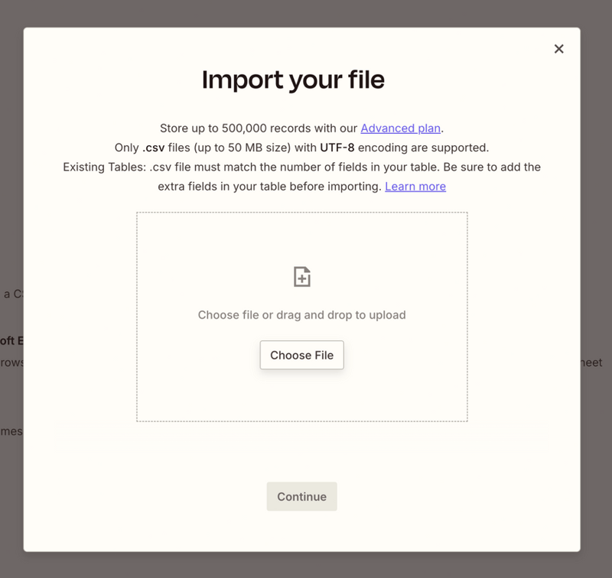Click the partially visible 'rows' background text
This screenshot has height=578, width=612.
(11, 362)
